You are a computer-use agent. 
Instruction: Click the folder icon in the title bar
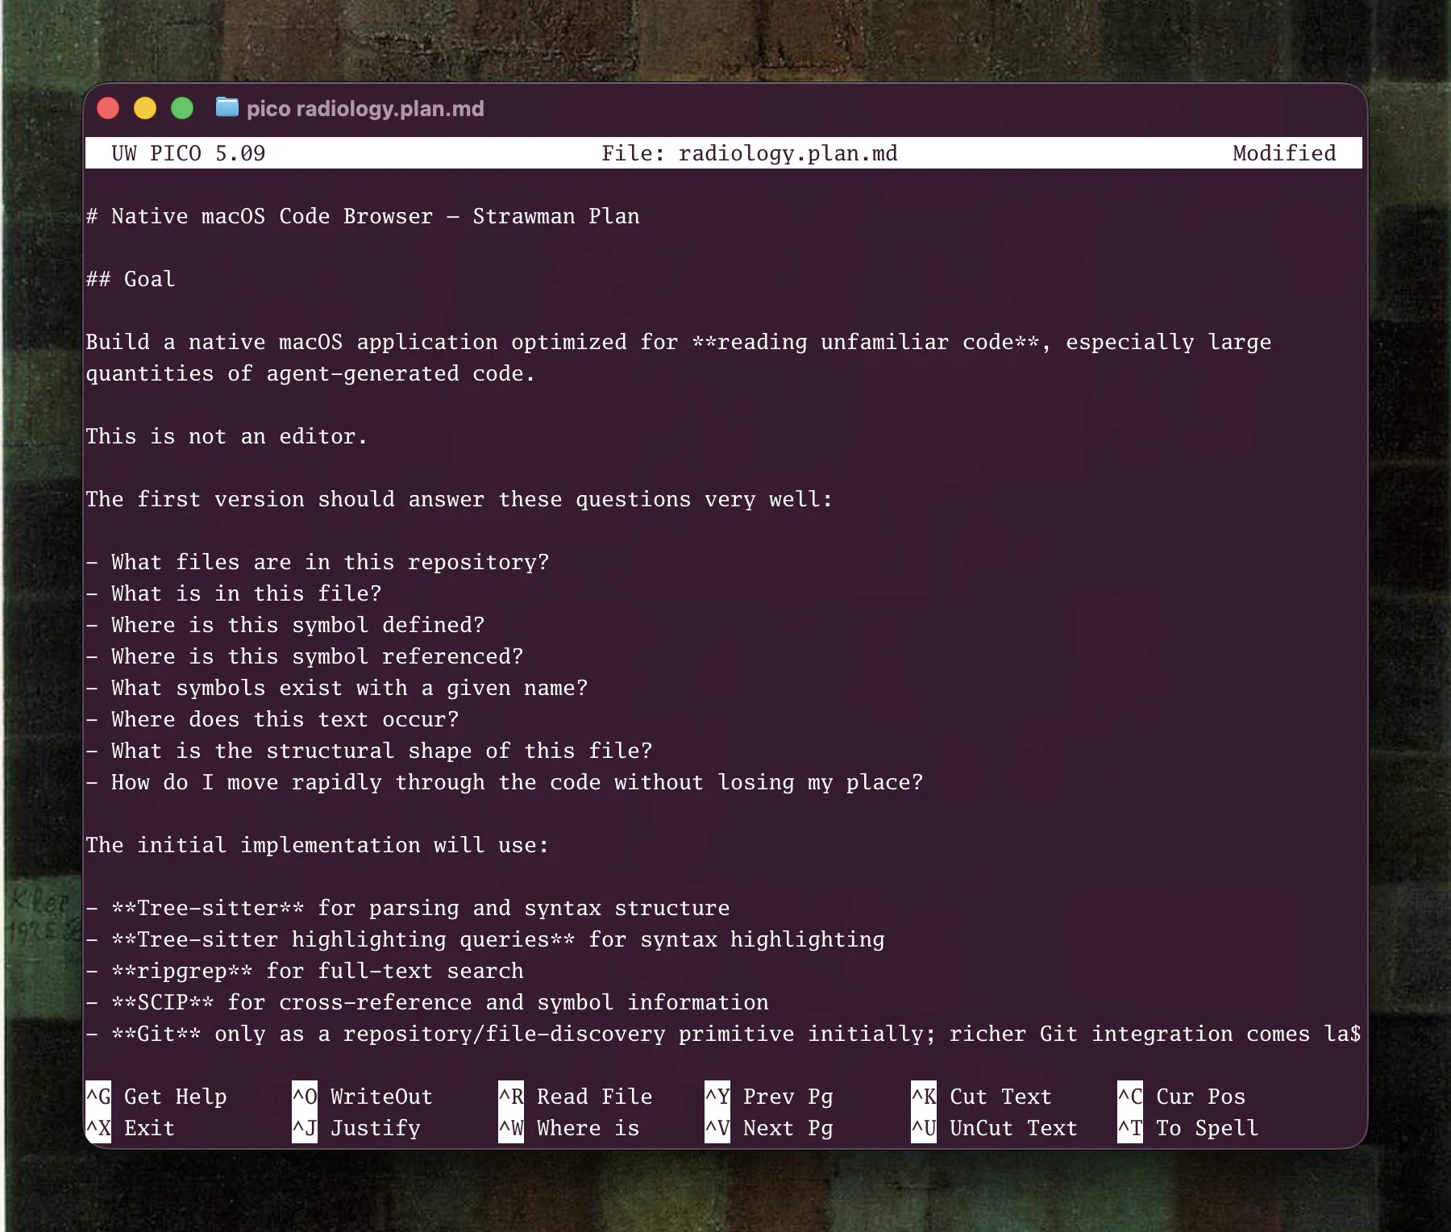(227, 107)
